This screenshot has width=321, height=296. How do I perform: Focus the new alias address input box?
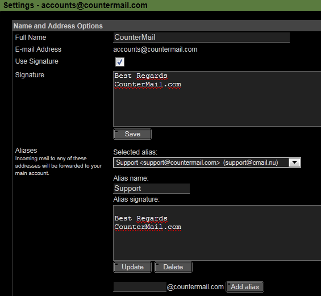[140, 287]
